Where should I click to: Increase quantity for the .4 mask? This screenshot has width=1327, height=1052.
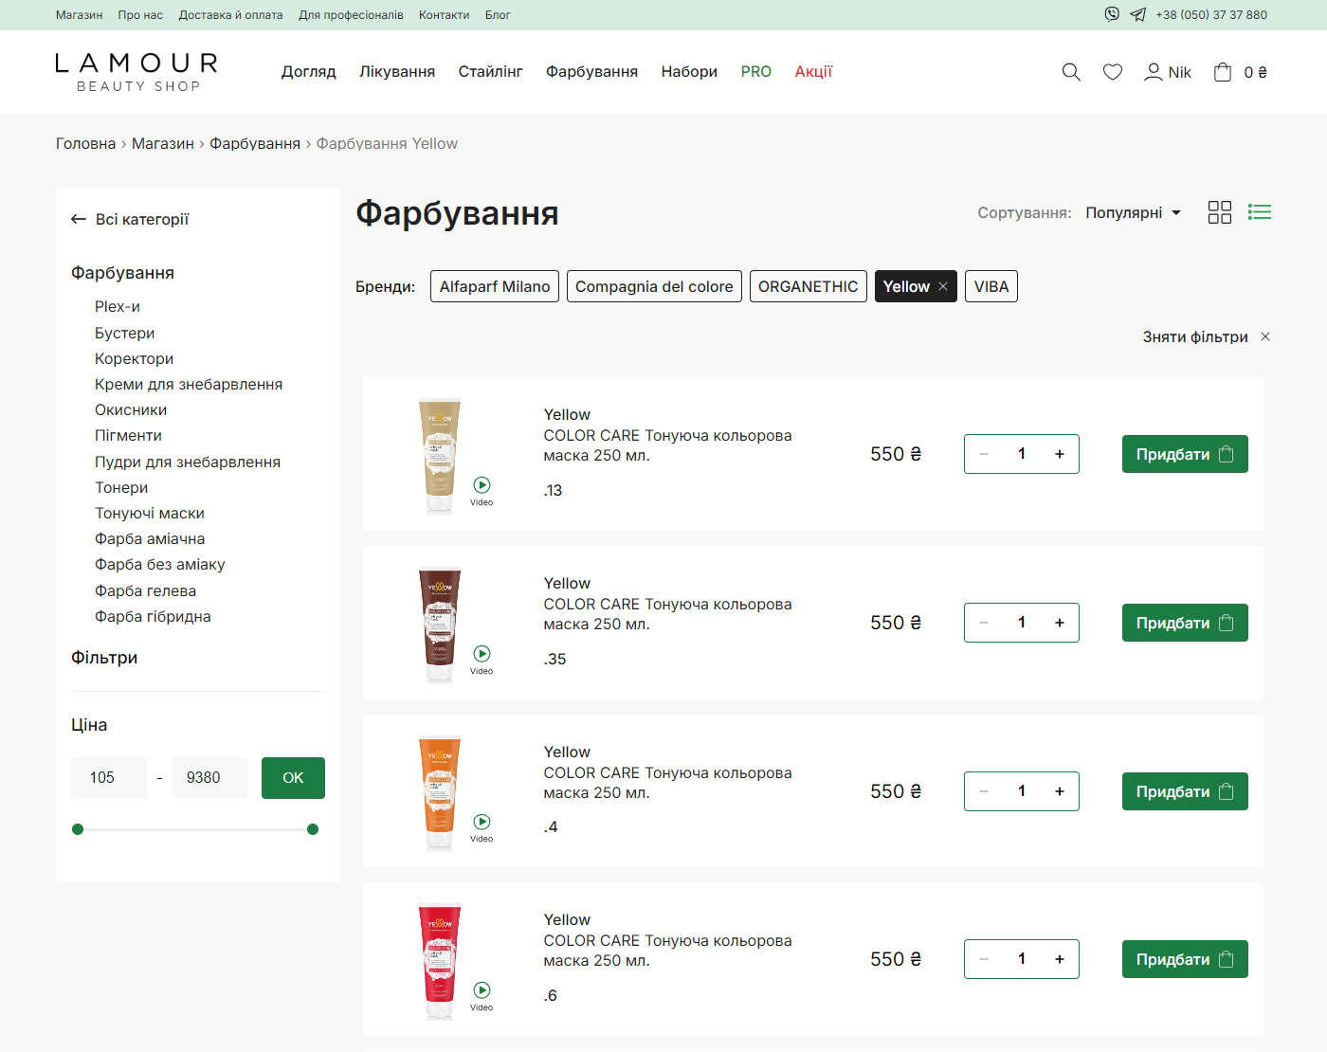pyautogui.click(x=1060, y=791)
